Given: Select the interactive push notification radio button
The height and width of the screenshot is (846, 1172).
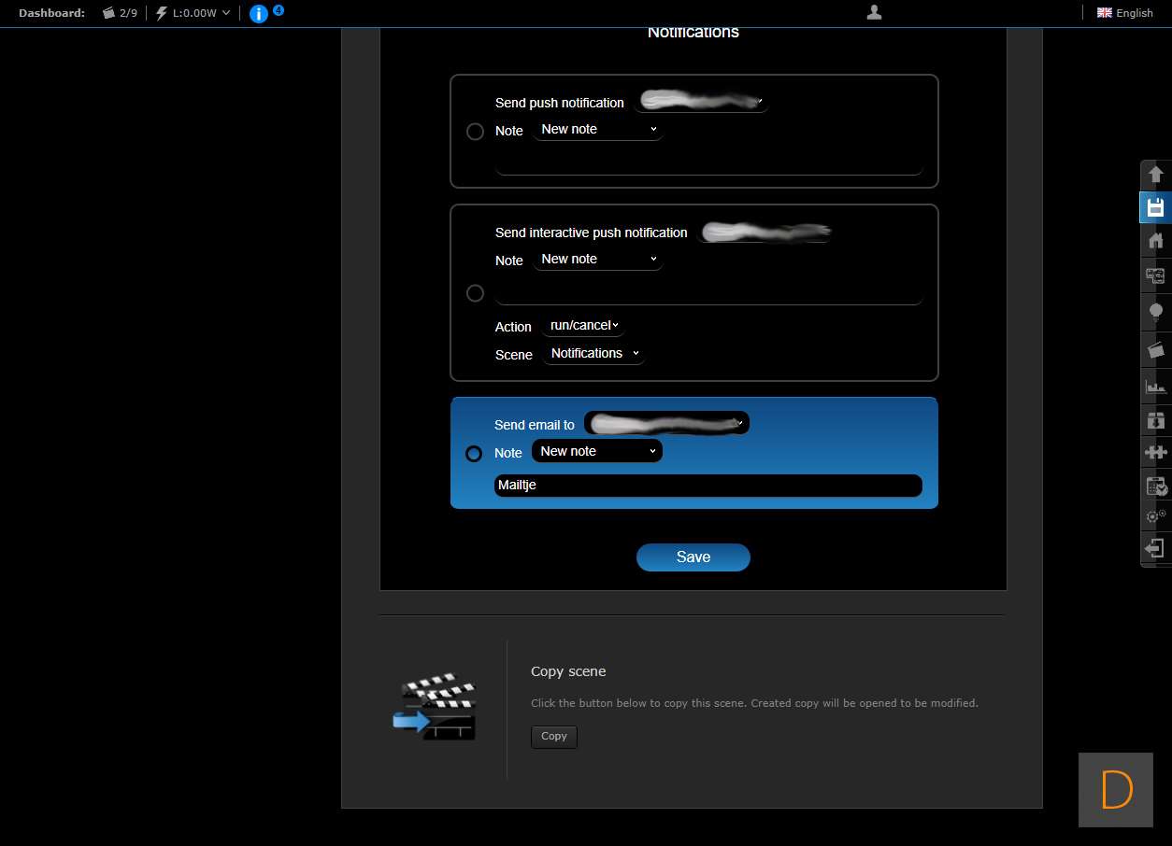Looking at the screenshot, I should 475,293.
